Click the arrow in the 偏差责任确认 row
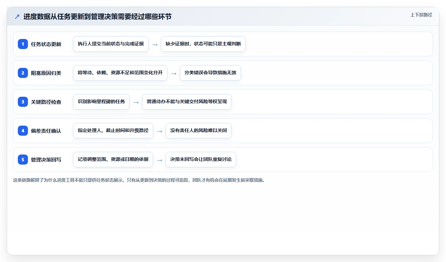Screen dimensions: 446x262 159,131
